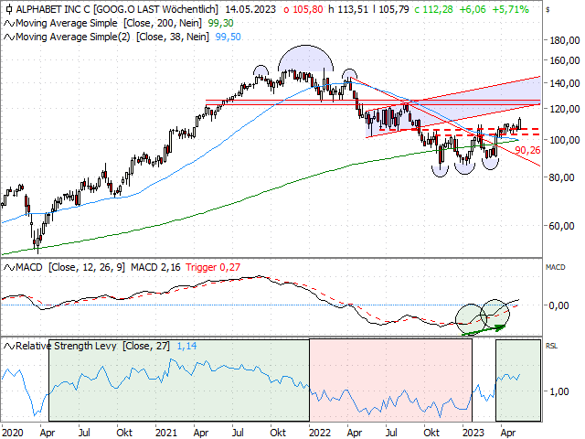Click the wave icon before Moving Average Simple 200

[9, 24]
